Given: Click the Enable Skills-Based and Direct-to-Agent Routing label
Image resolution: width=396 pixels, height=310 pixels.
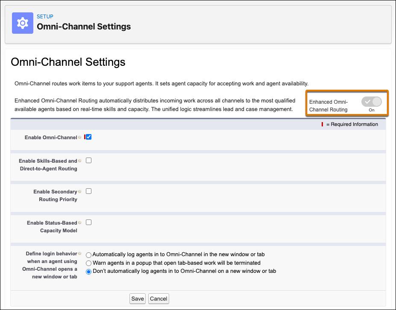Looking at the screenshot, I should pyautogui.click(x=48, y=165).
